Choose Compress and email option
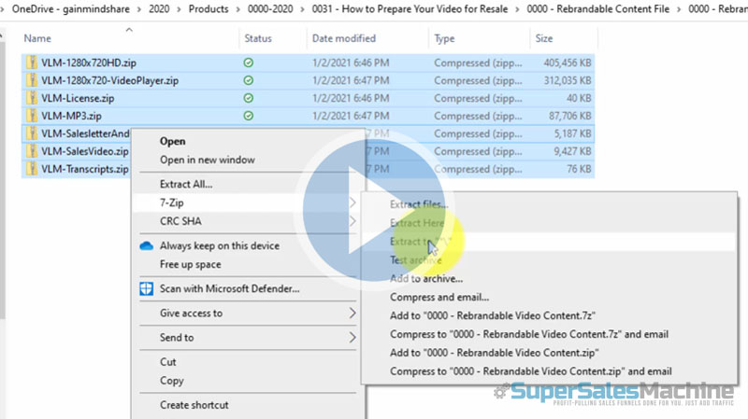The image size is (748, 419). click(x=439, y=297)
